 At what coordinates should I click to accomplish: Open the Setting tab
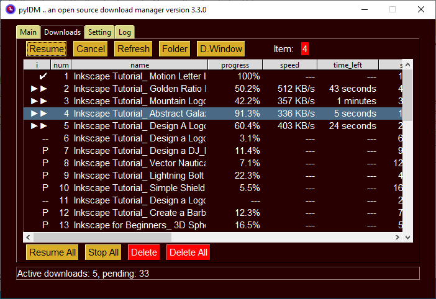(99, 32)
